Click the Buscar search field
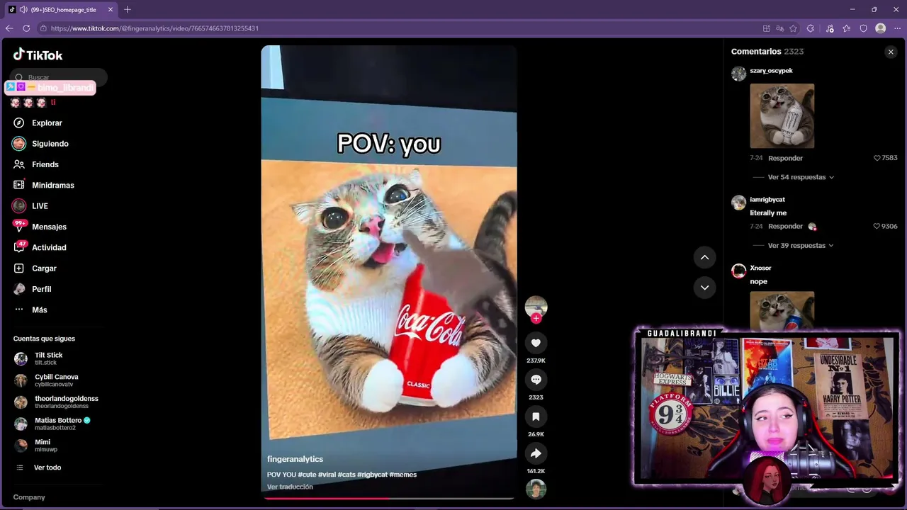Image resolution: width=907 pixels, height=510 pixels. pyautogui.click(x=59, y=77)
